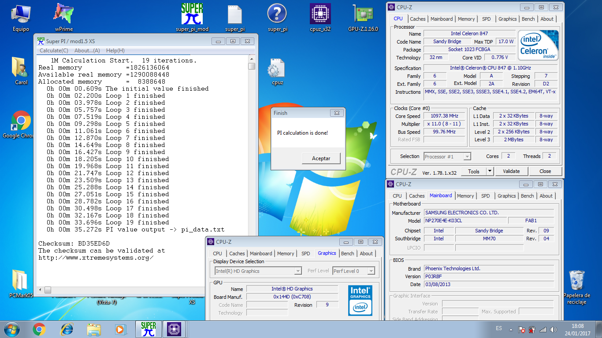Click the P03RBF BIOS version field
The image size is (602, 338).
point(489,276)
